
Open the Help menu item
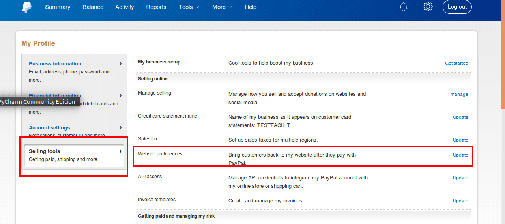pyautogui.click(x=251, y=7)
